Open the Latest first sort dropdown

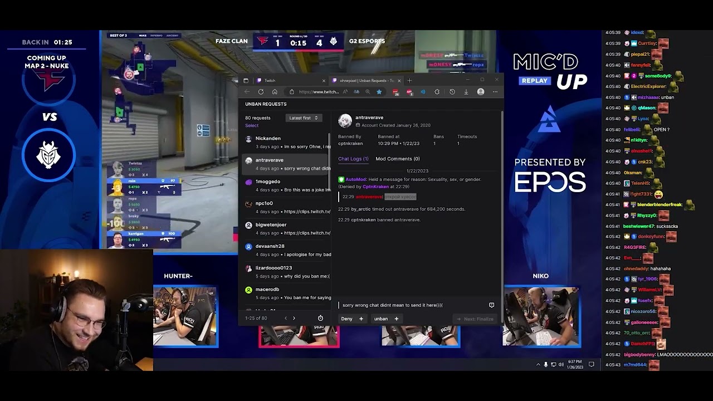304,118
